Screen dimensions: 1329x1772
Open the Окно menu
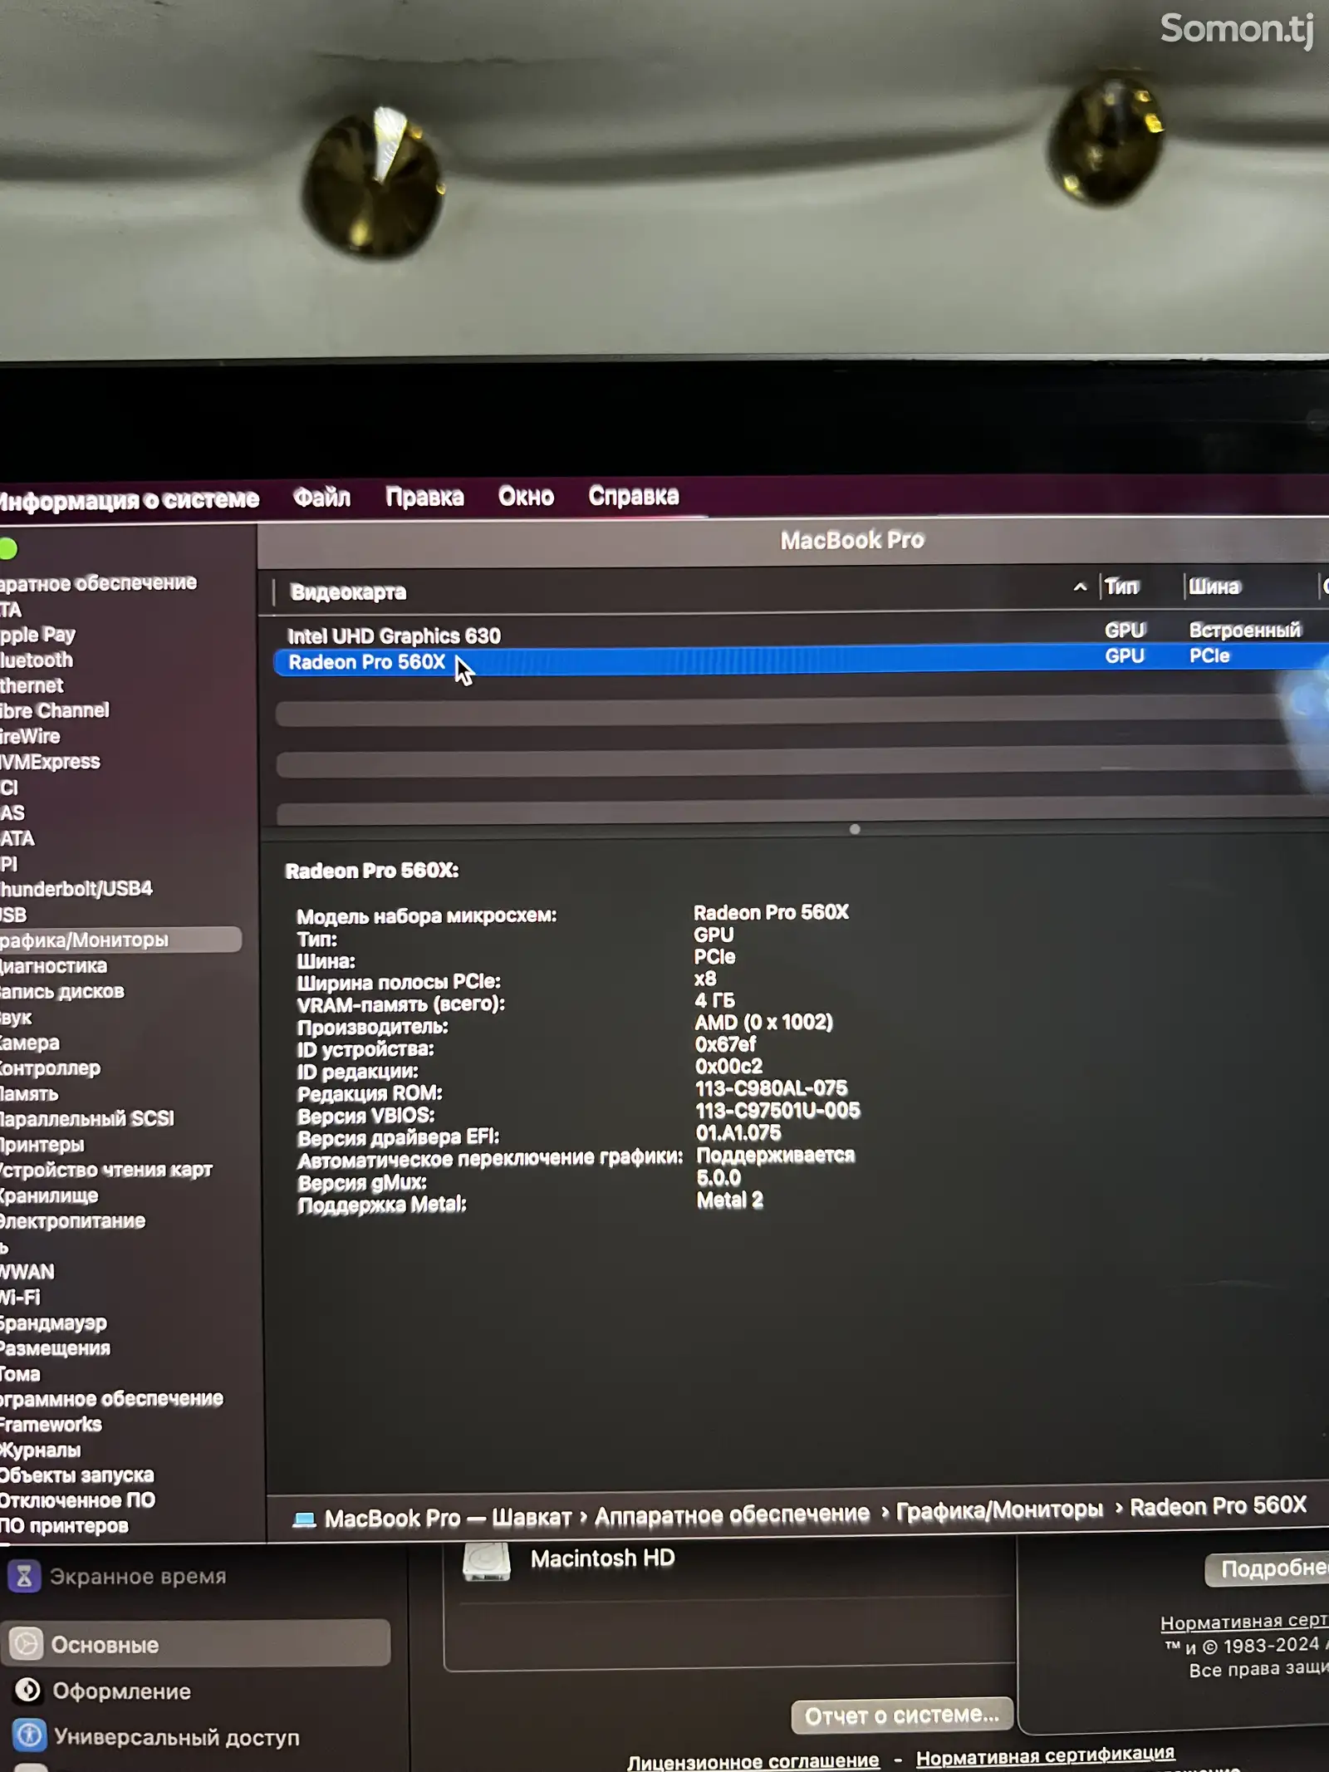(526, 497)
